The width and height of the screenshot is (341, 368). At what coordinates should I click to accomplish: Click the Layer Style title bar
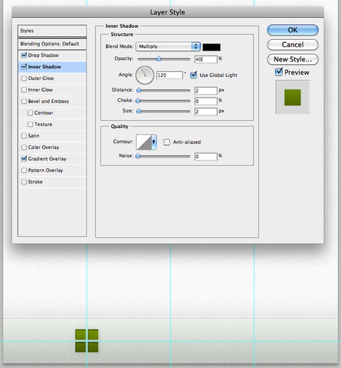pyautogui.click(x=168, y=12)
